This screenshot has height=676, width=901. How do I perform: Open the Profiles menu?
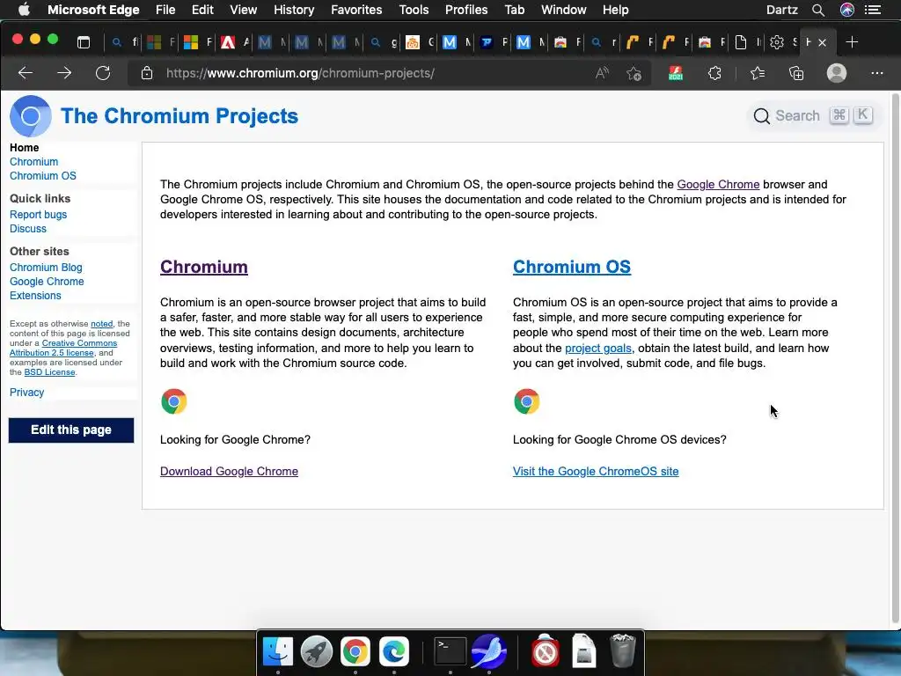[x=466, y=10]
